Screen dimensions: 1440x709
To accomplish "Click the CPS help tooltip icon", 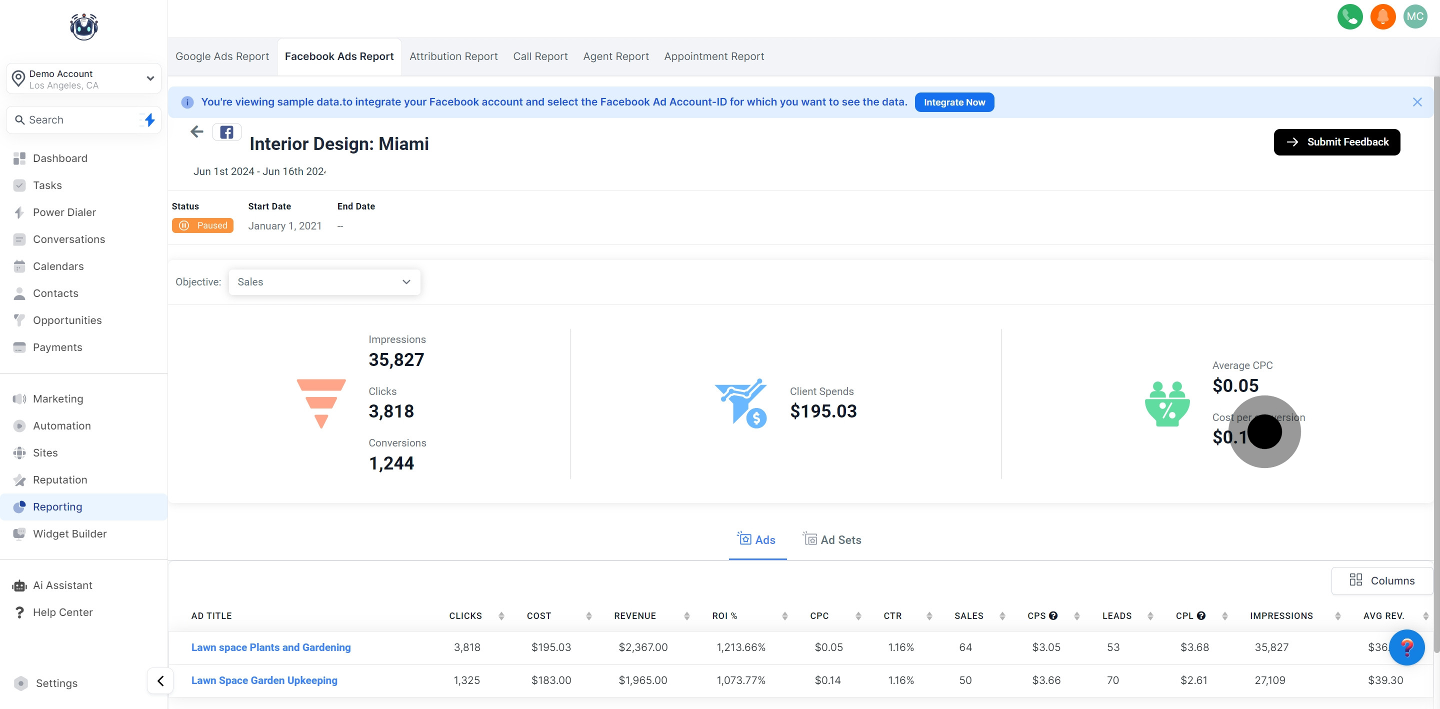I will [x=1053, y=615].
